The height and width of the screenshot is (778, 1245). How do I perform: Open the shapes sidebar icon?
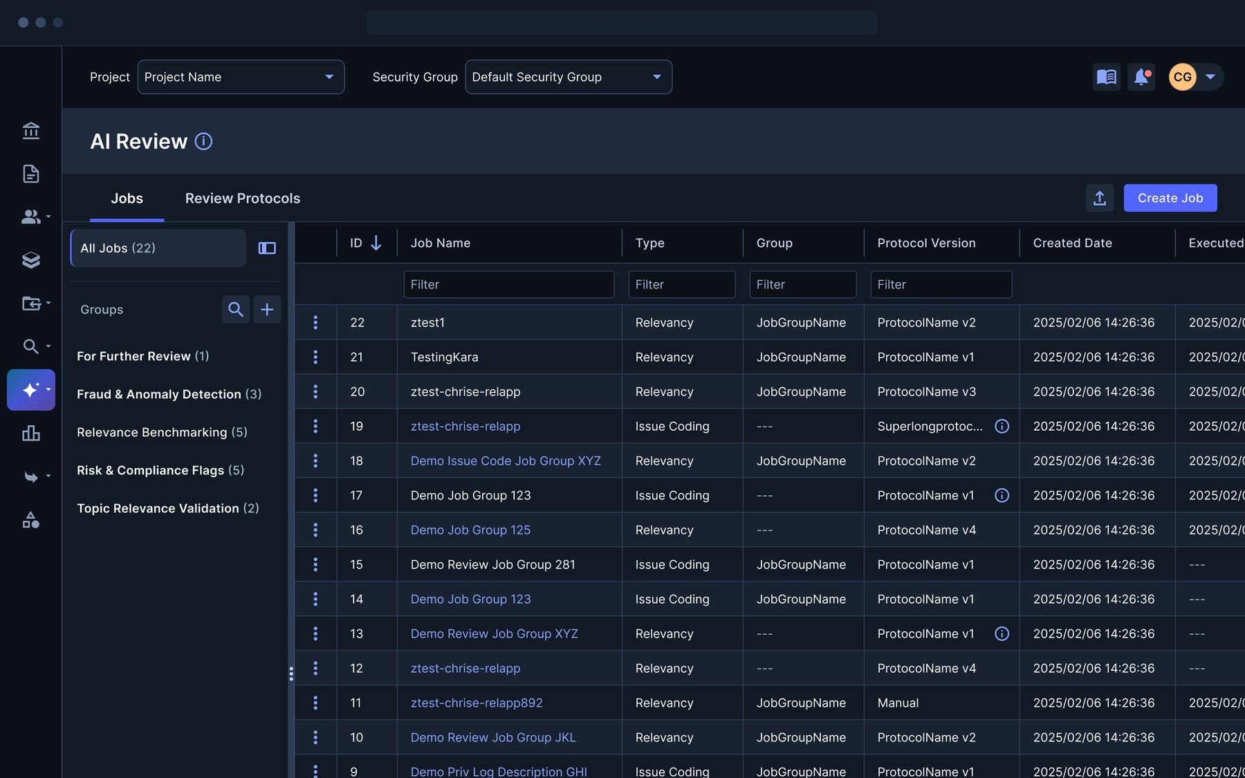point(30,520)
